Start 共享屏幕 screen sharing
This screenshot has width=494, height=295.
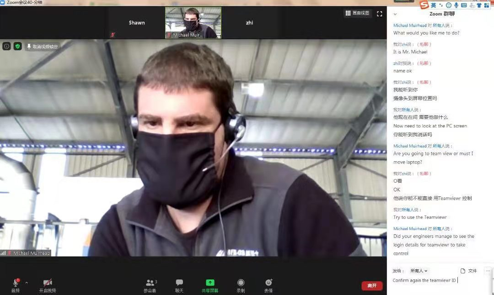[210, 284]
